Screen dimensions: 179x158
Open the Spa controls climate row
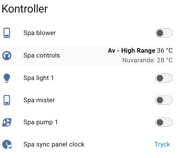click(86, 55)
